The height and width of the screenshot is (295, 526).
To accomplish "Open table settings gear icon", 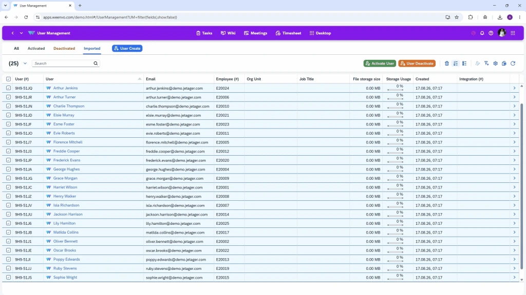I will coord(496,63).
